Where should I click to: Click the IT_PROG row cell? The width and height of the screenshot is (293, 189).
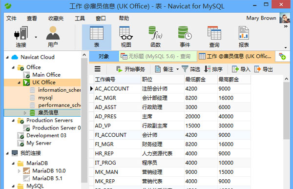click(x=117, y=163)
